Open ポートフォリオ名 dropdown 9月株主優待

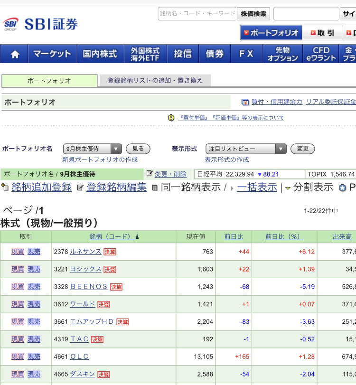[x=92, y=149]
